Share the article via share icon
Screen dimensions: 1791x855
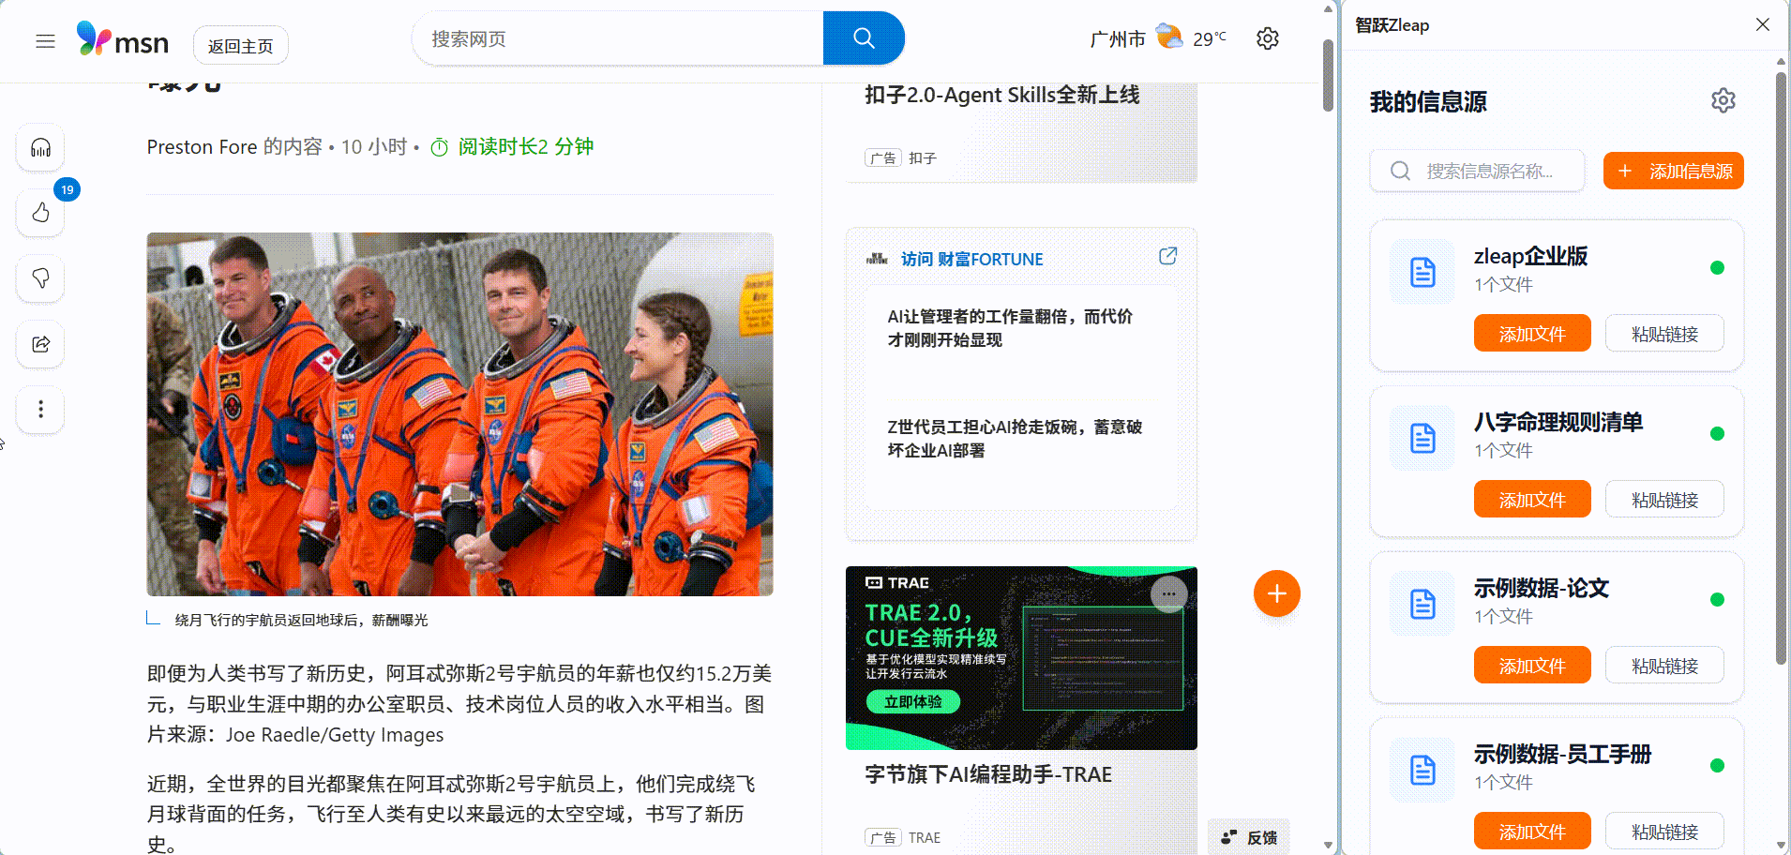point(40,344)
